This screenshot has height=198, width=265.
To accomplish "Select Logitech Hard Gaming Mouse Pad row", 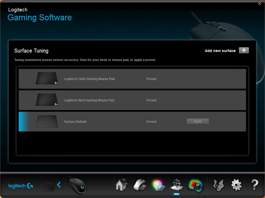I will (x=132, y=100).
